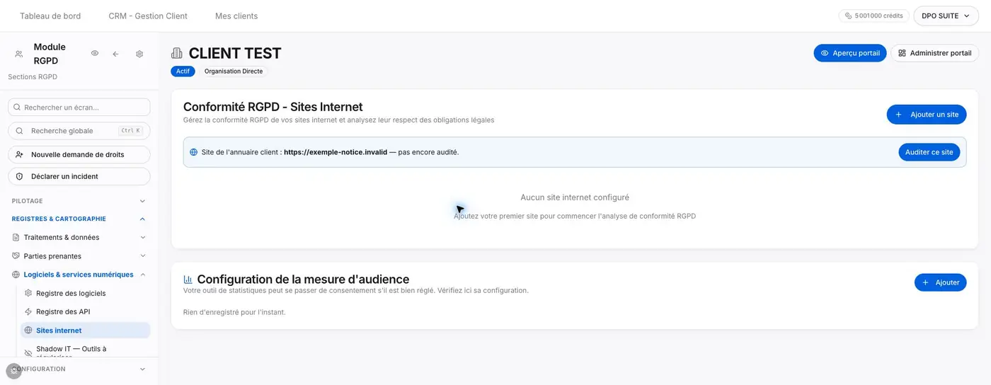Click the round widget icon at bottom-left corner
Image resolution: width=991 pixels, height=385 pixels.
(x=13, y=370)
